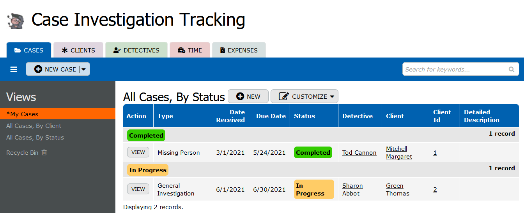Open client Green Thomas link

[x=397, y=189]
